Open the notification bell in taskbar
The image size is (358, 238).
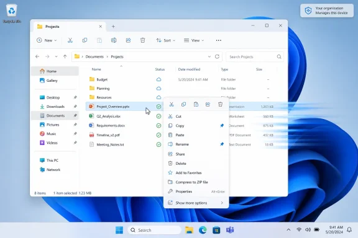pyautogui.click(x=349, y=230)
